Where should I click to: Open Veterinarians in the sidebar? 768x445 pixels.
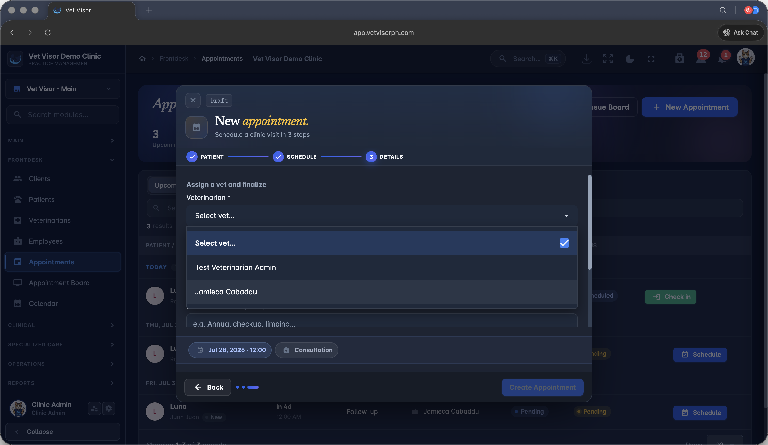(x=63, y=220)
